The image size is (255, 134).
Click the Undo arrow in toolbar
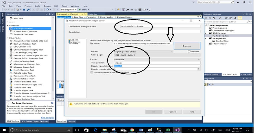point(47,10)
